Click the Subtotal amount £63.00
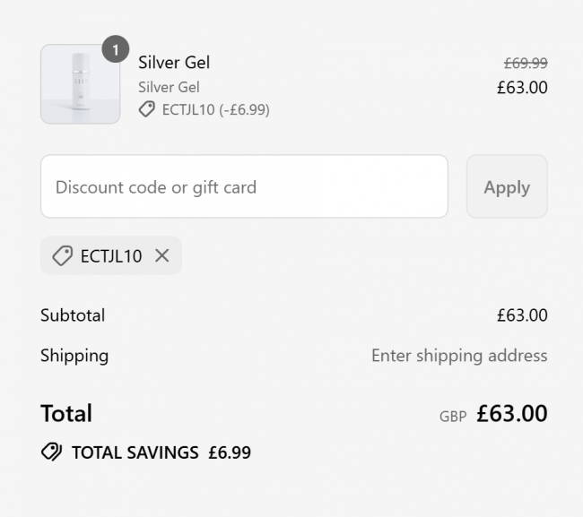The width and height of the screenshot is (583, 517). pos(522,315)
